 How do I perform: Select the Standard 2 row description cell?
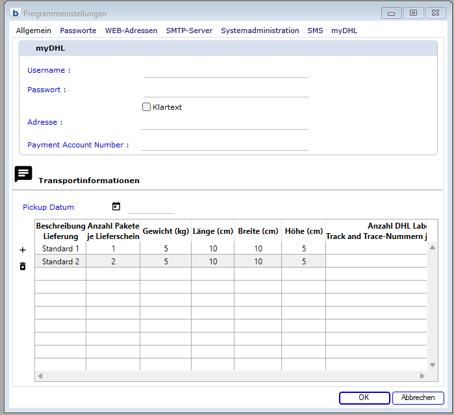tap(60, 261)
